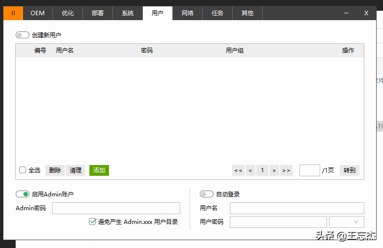Open the OEM tab
This screenshot has width=383, height=248.
[38, 13]
